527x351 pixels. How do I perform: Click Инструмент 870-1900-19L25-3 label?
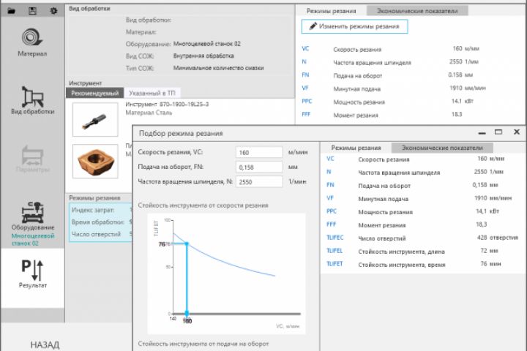coord(167,104)
